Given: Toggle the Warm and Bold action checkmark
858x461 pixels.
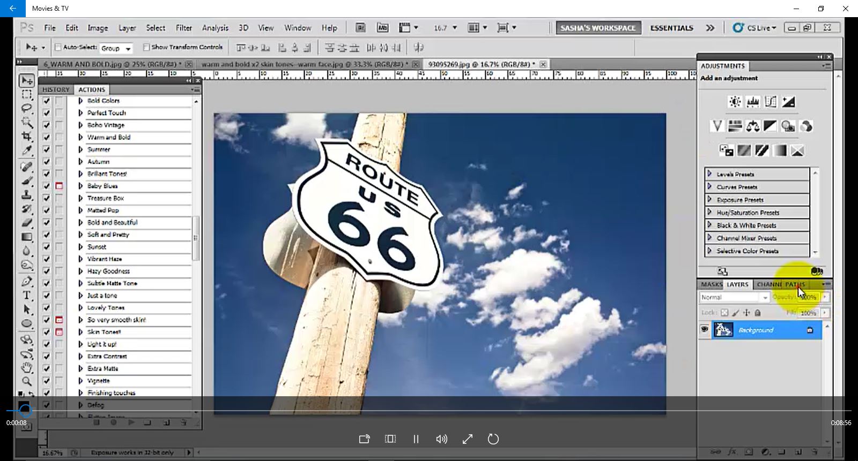Looking at the screenshot, I should tap(47, 137).
